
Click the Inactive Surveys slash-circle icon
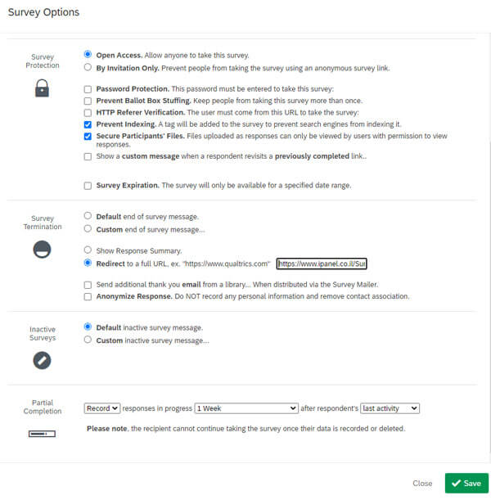[42, 360]
